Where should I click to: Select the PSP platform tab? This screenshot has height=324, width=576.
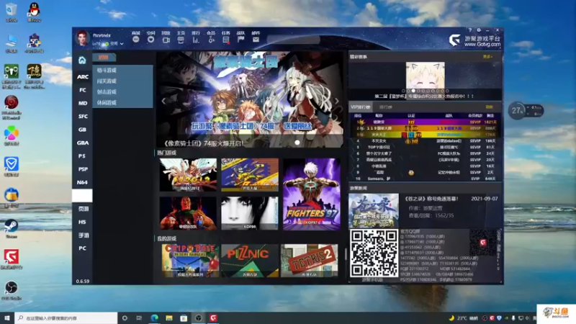tap(82, 169)
